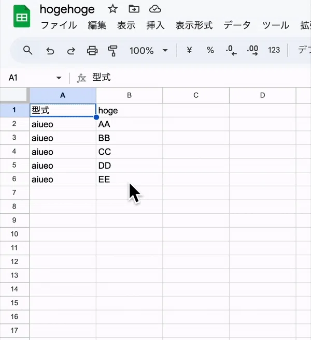This screenshot has width=311, height=340.
Task: Select row 1 header
Action: coord(15,110)
